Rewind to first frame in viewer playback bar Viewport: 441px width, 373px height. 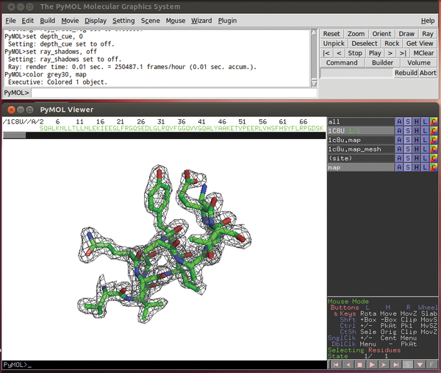click(x=334, y=364)
